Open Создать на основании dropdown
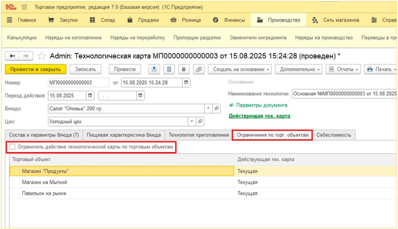 pos(240,69)
